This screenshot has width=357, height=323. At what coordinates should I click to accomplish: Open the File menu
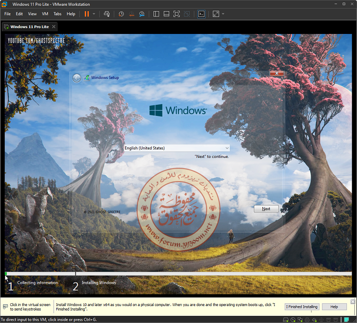pyautogui.click(x=8, y=14)
